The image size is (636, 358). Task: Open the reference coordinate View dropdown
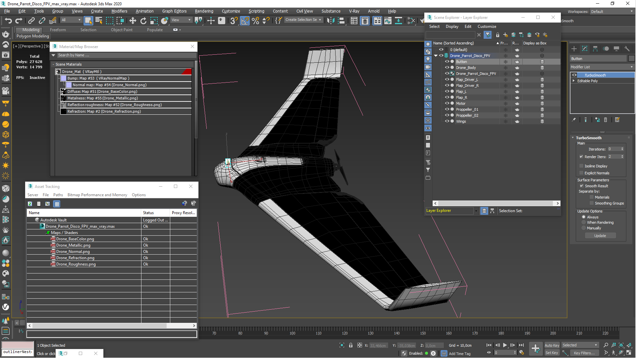coord(181,20)
